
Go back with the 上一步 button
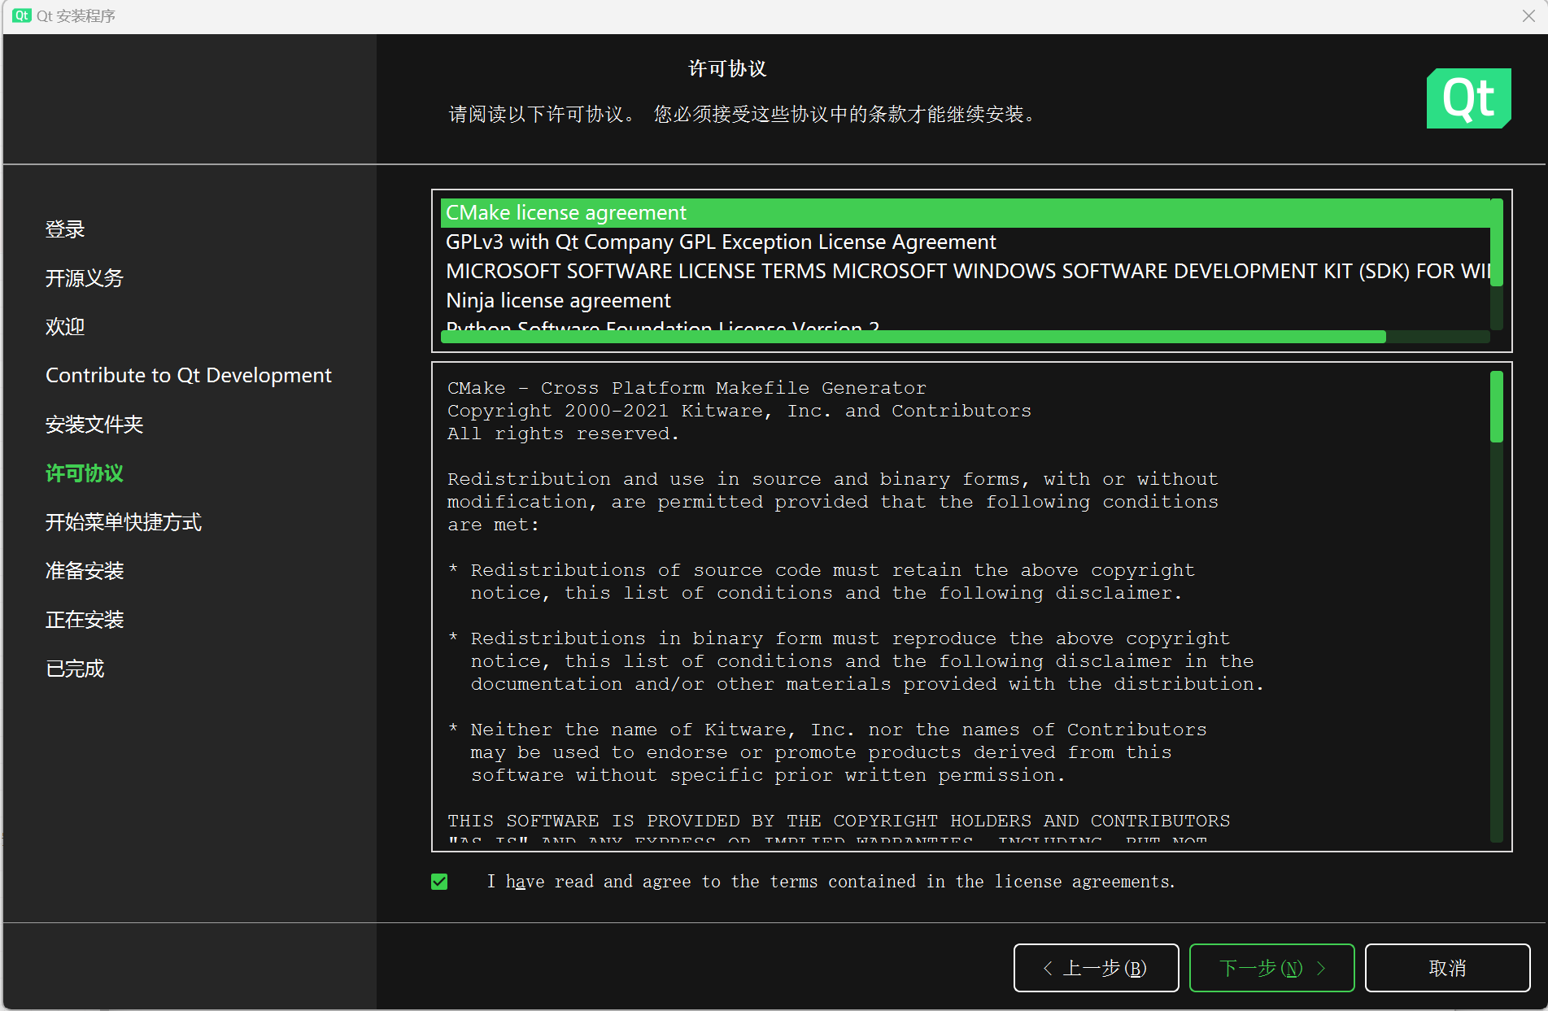pos(1096,968)
